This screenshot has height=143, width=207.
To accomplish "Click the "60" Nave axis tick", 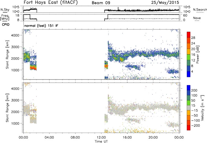I will coord(185,15).
